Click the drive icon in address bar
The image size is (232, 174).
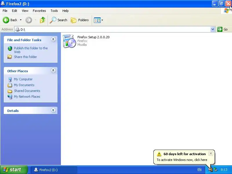coord(17,29)
